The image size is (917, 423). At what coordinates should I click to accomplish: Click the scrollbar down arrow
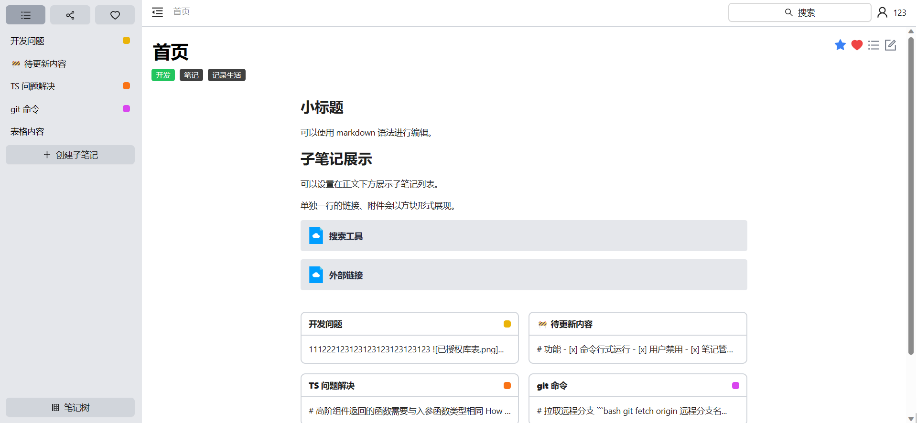click(911, 419)
